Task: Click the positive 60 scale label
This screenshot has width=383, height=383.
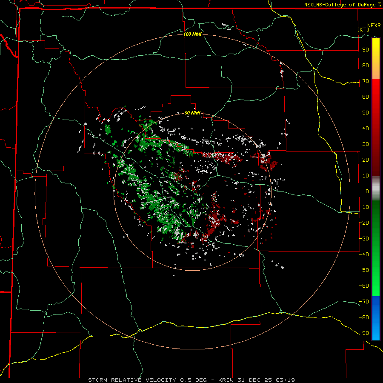Action: click(366, 97)
